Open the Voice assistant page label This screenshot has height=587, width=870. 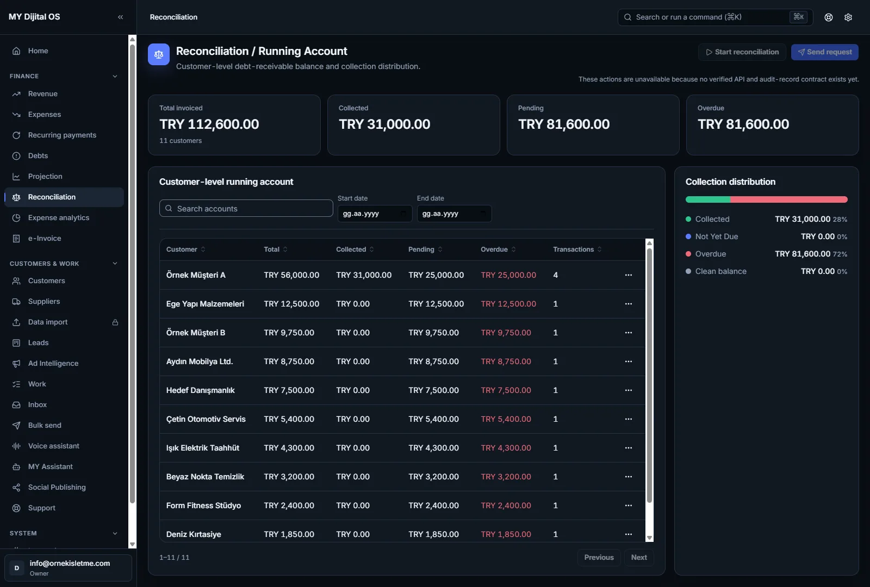[x=54, y=446]
